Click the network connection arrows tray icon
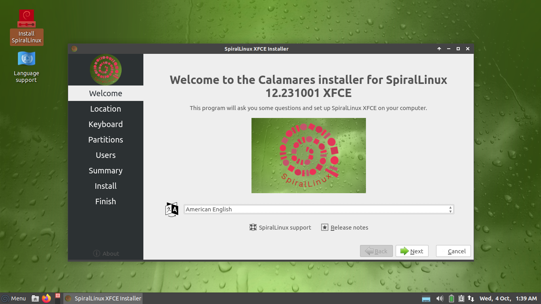Screen dimensions: 541x304 point(471,298)
